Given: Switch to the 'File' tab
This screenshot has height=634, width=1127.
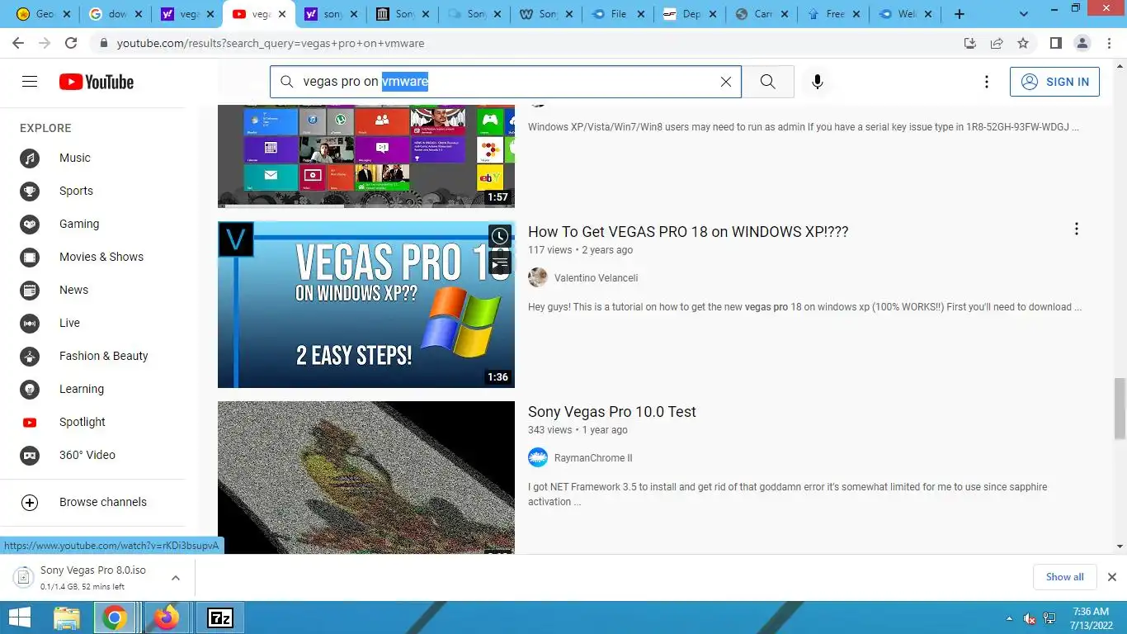Looking at the screenshot, I should pyautogui.click(x=619, y=14).
